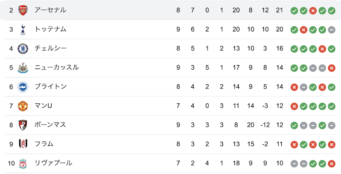
Task: Open the トッテナム team name link
Action: 50,29
